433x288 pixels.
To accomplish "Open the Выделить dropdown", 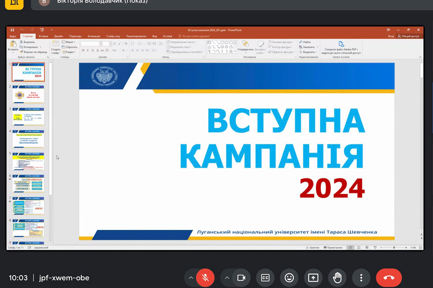I will [x=308, y=52].
